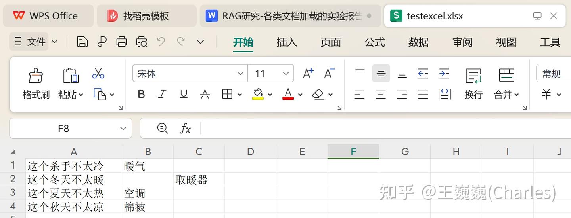Click the fx Insert Function icon
571x218 pixels.
[186, 128]
